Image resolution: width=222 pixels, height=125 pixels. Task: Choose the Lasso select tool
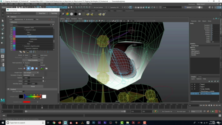pos(2,25)
